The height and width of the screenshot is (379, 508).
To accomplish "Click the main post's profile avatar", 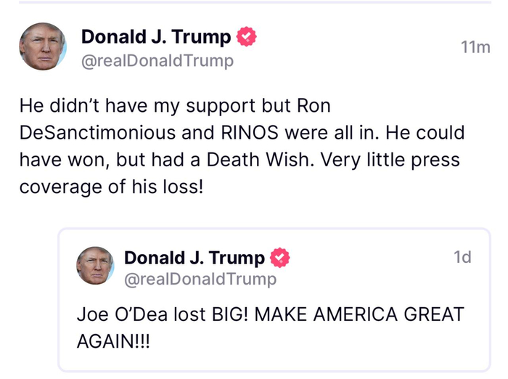I will [x=43, y=46].
